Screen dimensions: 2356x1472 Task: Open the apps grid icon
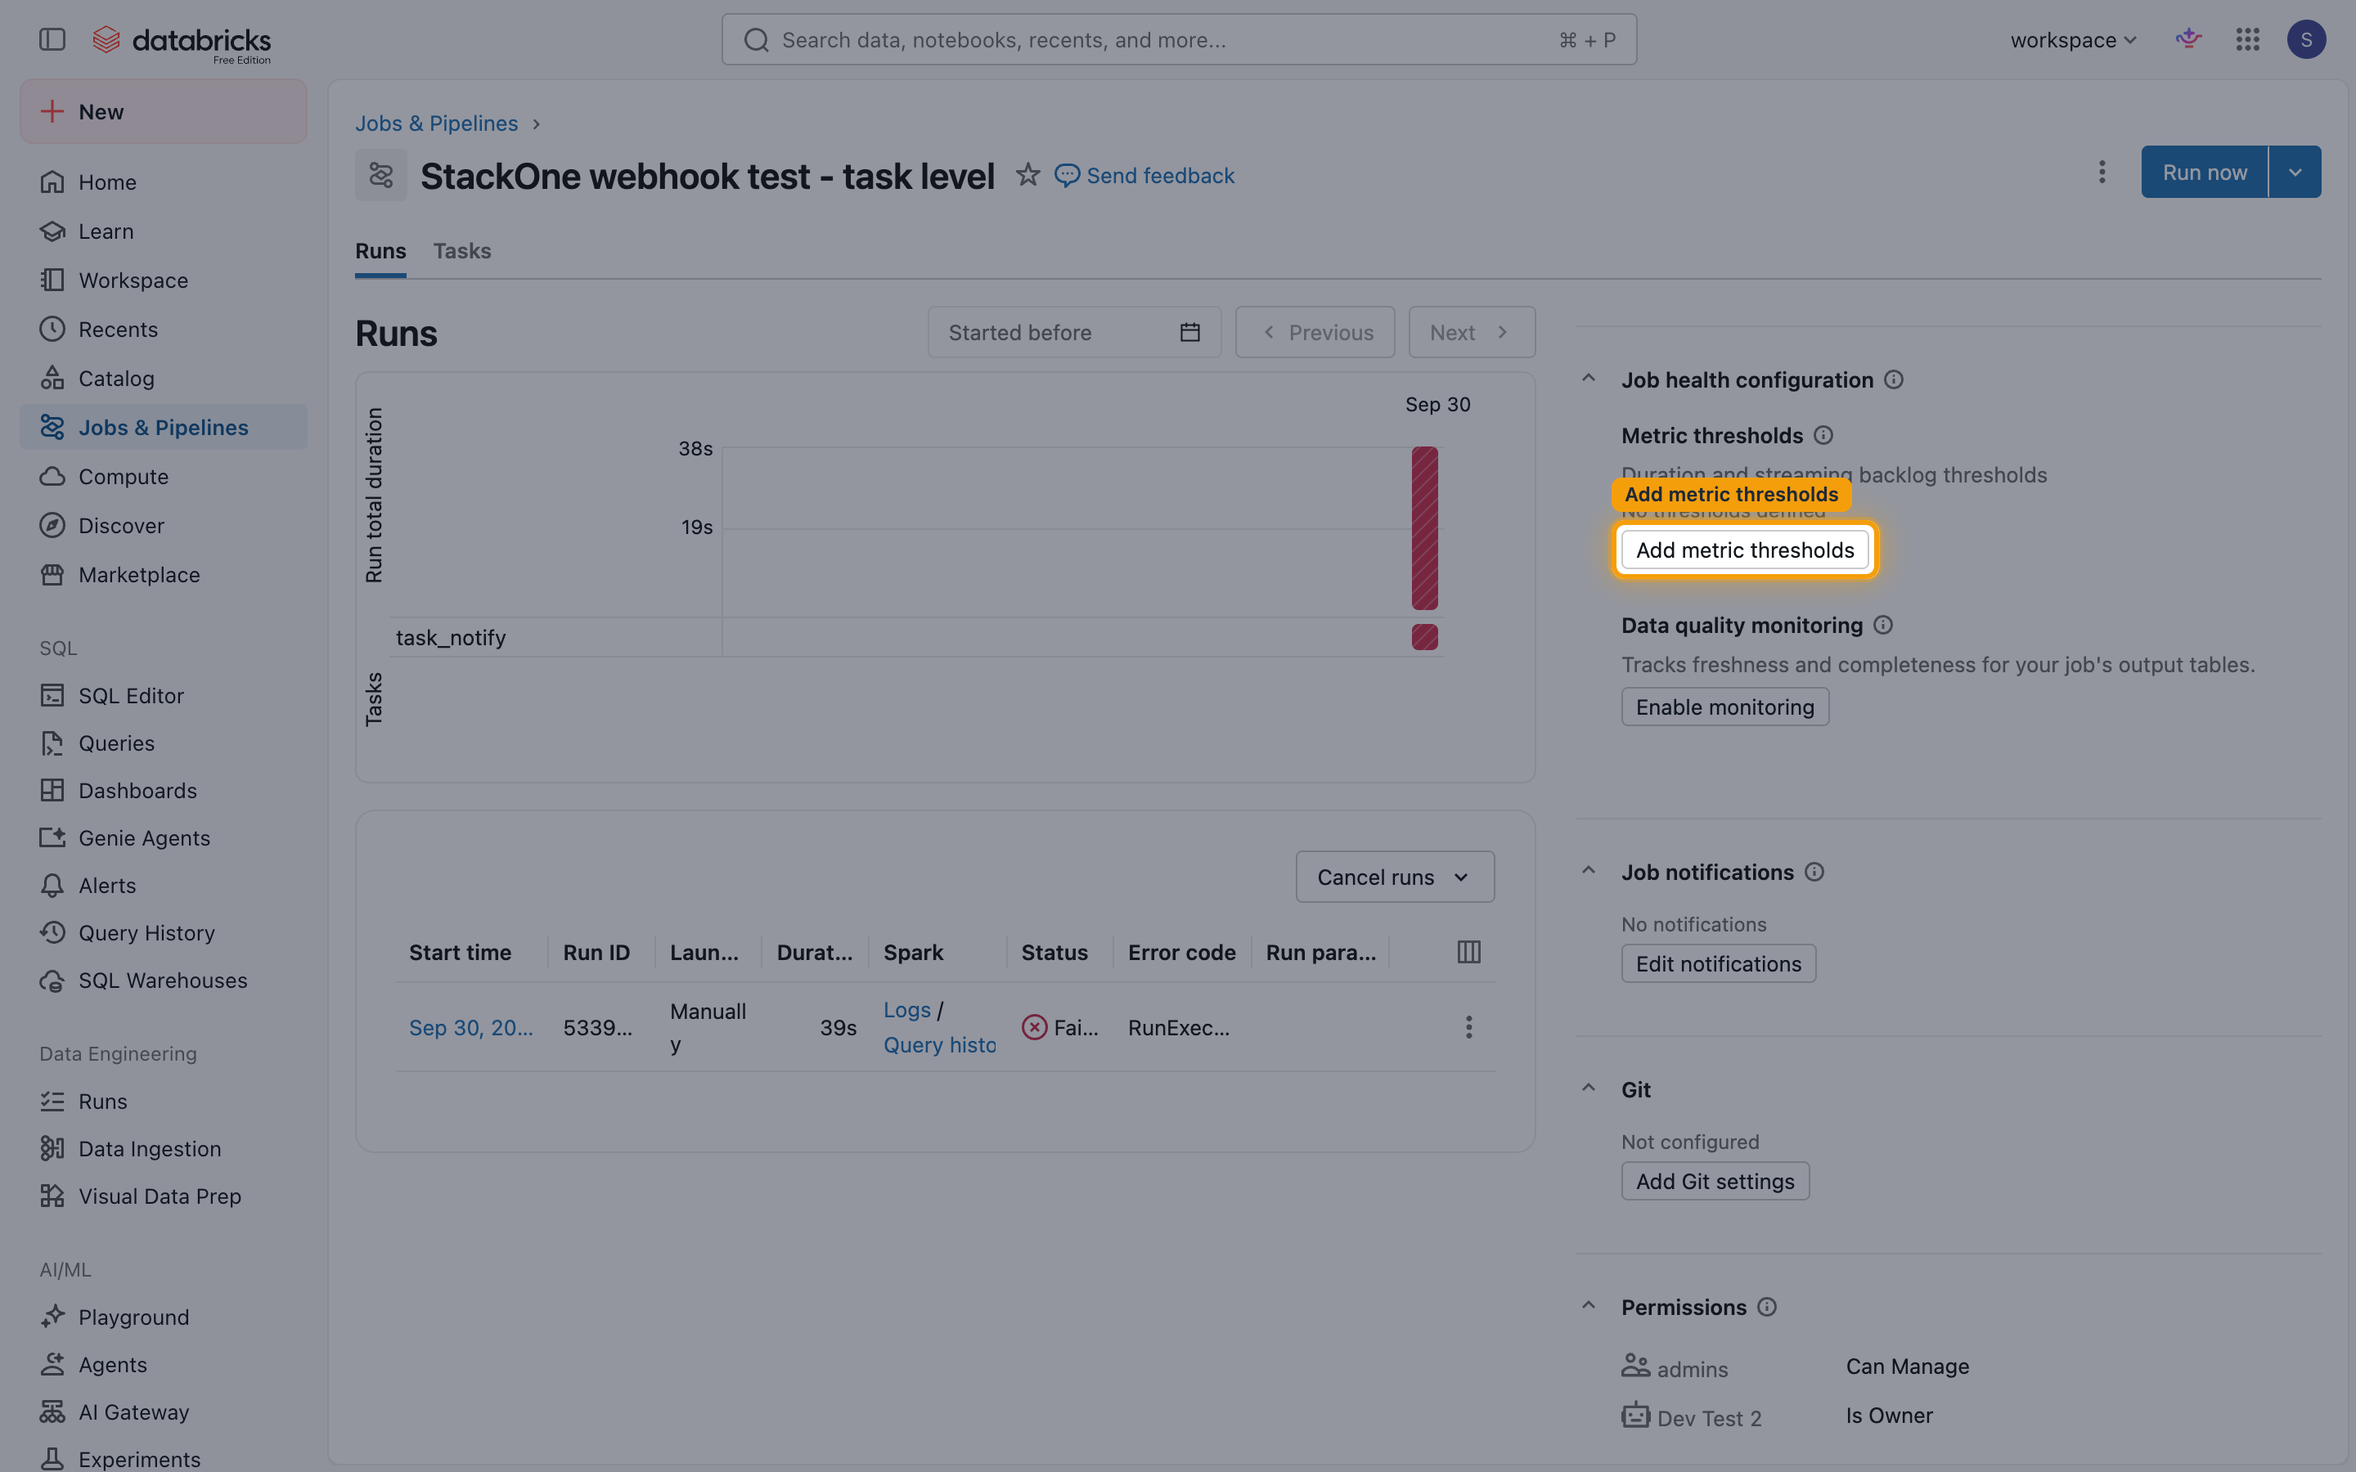click(2248, 39)
